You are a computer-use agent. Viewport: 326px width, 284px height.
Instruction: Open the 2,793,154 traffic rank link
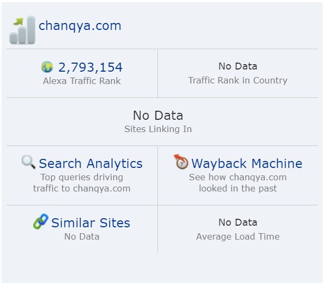click(90, 67)
